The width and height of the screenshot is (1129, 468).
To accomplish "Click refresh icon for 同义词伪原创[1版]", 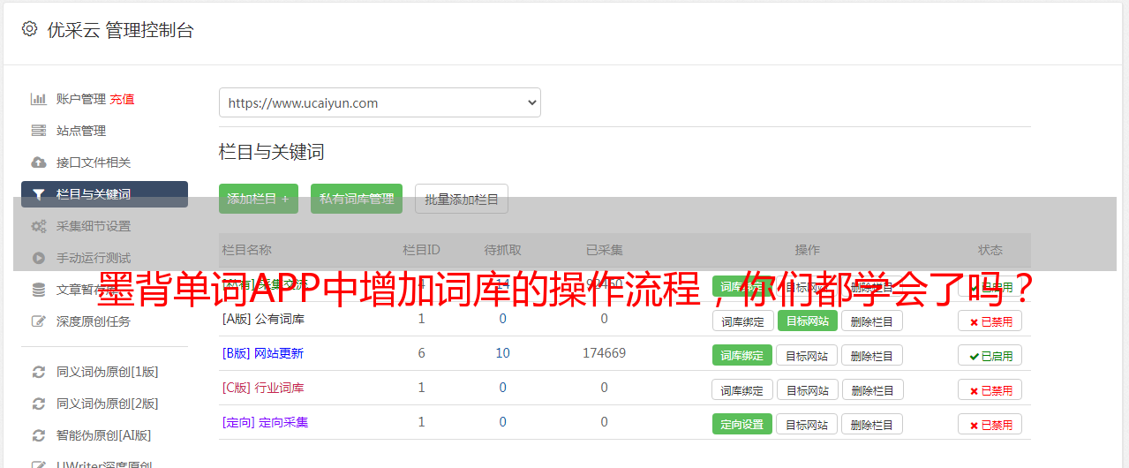I will 38,372.
